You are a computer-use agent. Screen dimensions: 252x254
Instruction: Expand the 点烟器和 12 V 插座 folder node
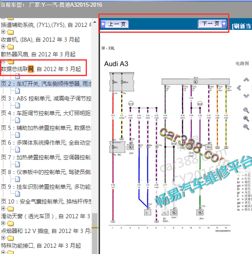pos(3,223)
